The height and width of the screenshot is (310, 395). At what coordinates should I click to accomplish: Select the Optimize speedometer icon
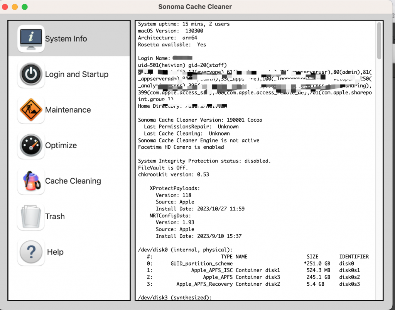(31, 146)
